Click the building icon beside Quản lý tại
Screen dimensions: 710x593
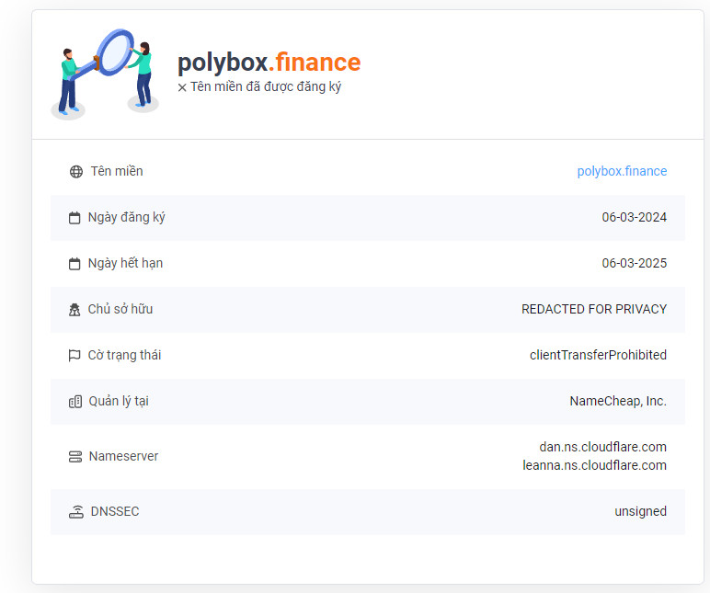(x=75, y=402)
